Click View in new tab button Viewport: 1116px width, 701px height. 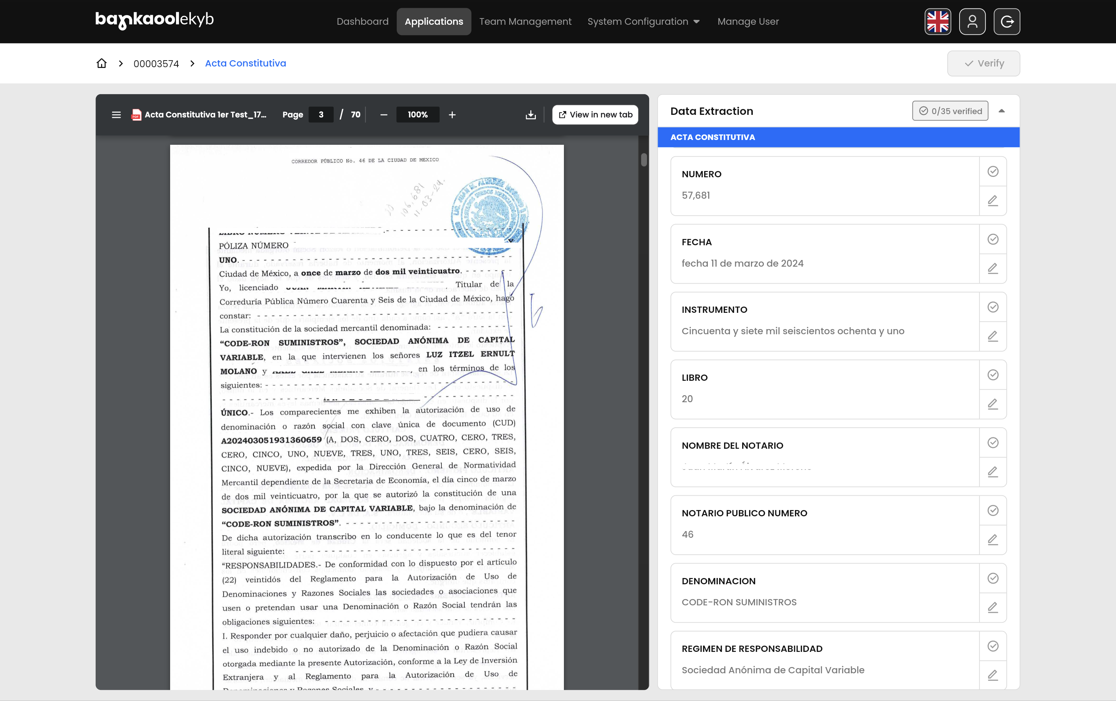pos(595,114)
